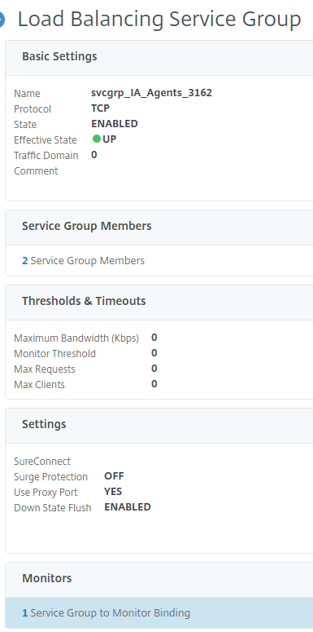Click the Monitor Threshold value
This screenshot has width=313, height=632.
(x=154, y=353)
